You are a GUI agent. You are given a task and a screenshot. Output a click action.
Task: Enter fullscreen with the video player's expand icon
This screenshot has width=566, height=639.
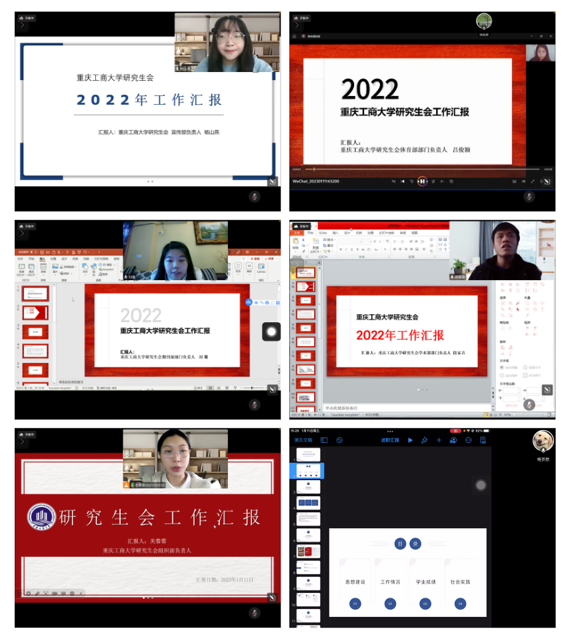click(532, 181)
